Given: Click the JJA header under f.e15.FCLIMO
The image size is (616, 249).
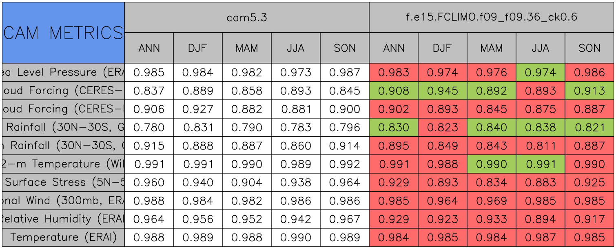Looking at the screenshot, I should coord(541,48).
